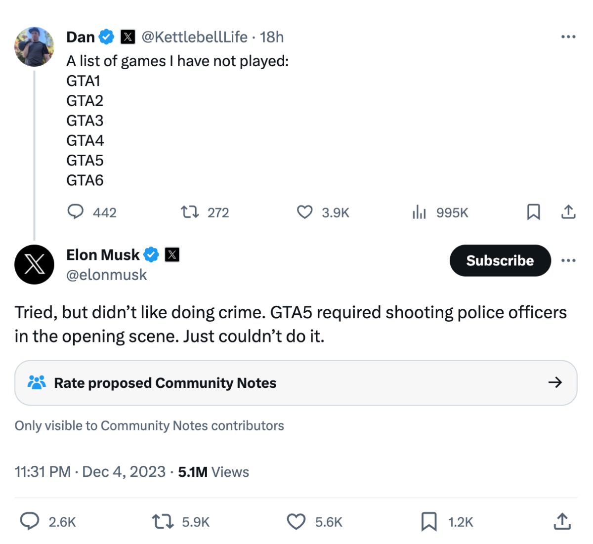Like Dan's tweet
This screenshot has width=593, height=544.
coord(306,212)
